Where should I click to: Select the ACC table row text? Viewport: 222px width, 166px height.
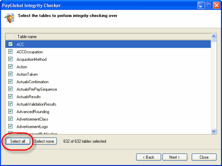pyautogui.click(x=20, y=44)
